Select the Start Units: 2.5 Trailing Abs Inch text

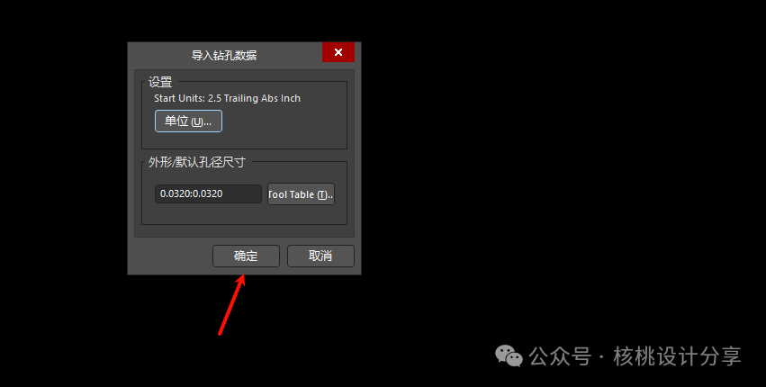click(227, 98)
